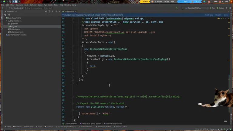The width and height of the screenshot is (233, 131).
Task: Open the Build menu
Action: coord(40,5)
